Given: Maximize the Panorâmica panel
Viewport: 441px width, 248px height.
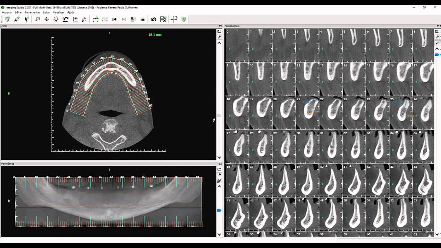Looking at the screenshot, I should click(220, 164).
